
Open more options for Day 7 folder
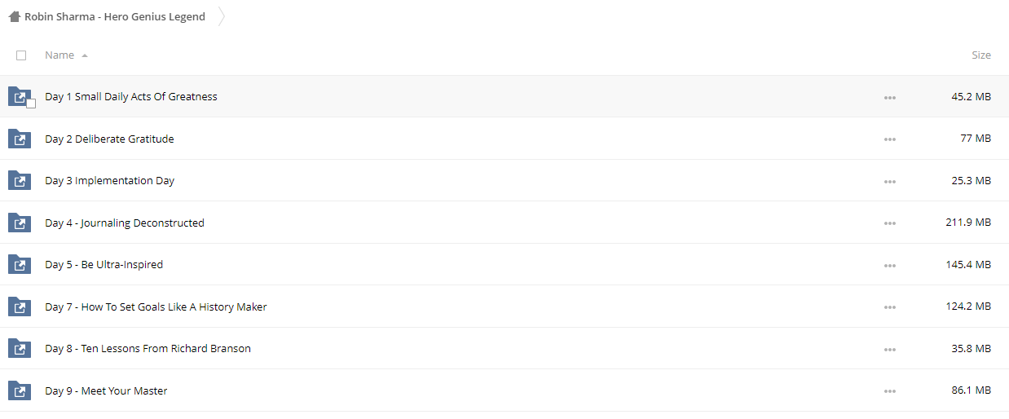(889, 307)
